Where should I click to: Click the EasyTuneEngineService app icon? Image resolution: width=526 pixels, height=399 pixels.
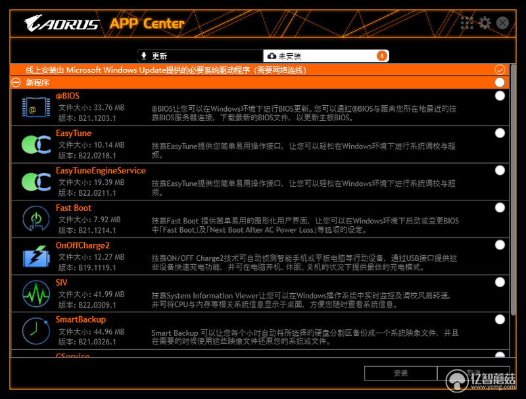(36, 181)
